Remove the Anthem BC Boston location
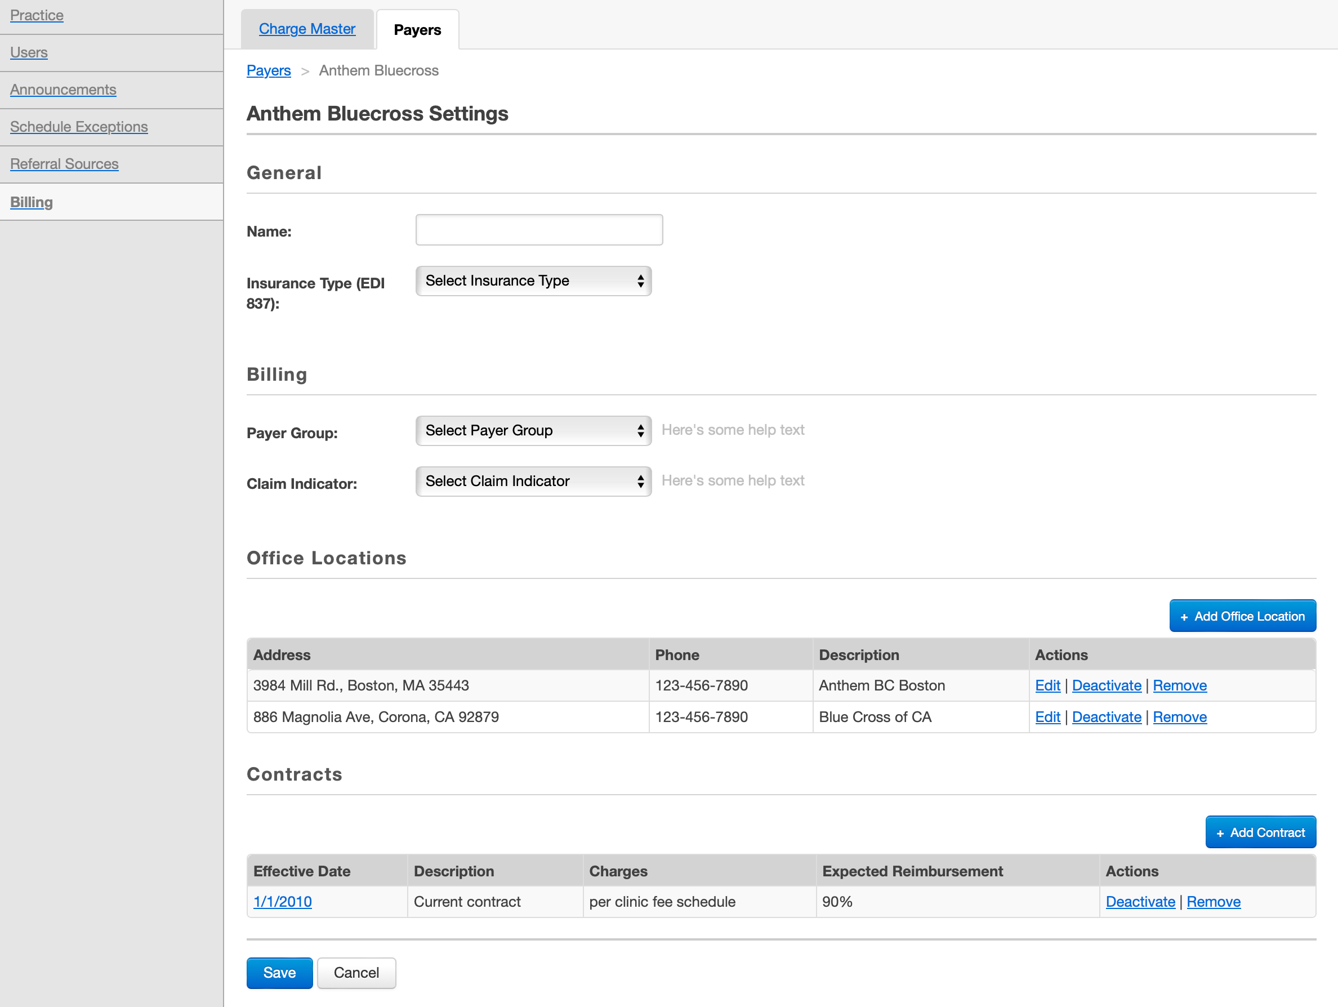 [x=1180, y=685]
